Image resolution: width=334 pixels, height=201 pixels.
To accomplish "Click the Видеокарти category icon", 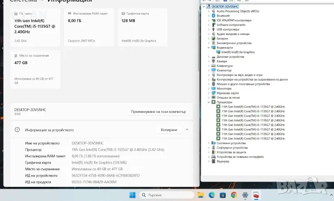I will point(213,47).
